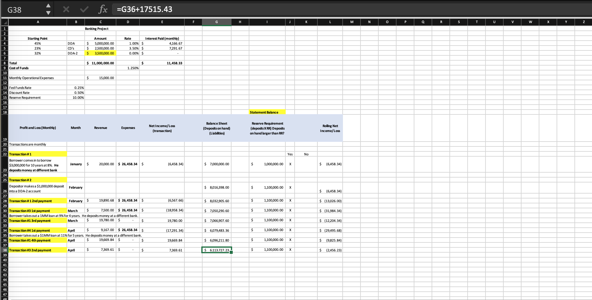This screenshot has width=592, height=300.
Task: Click the 'January' month cell
Action: [x=76, y=164]
